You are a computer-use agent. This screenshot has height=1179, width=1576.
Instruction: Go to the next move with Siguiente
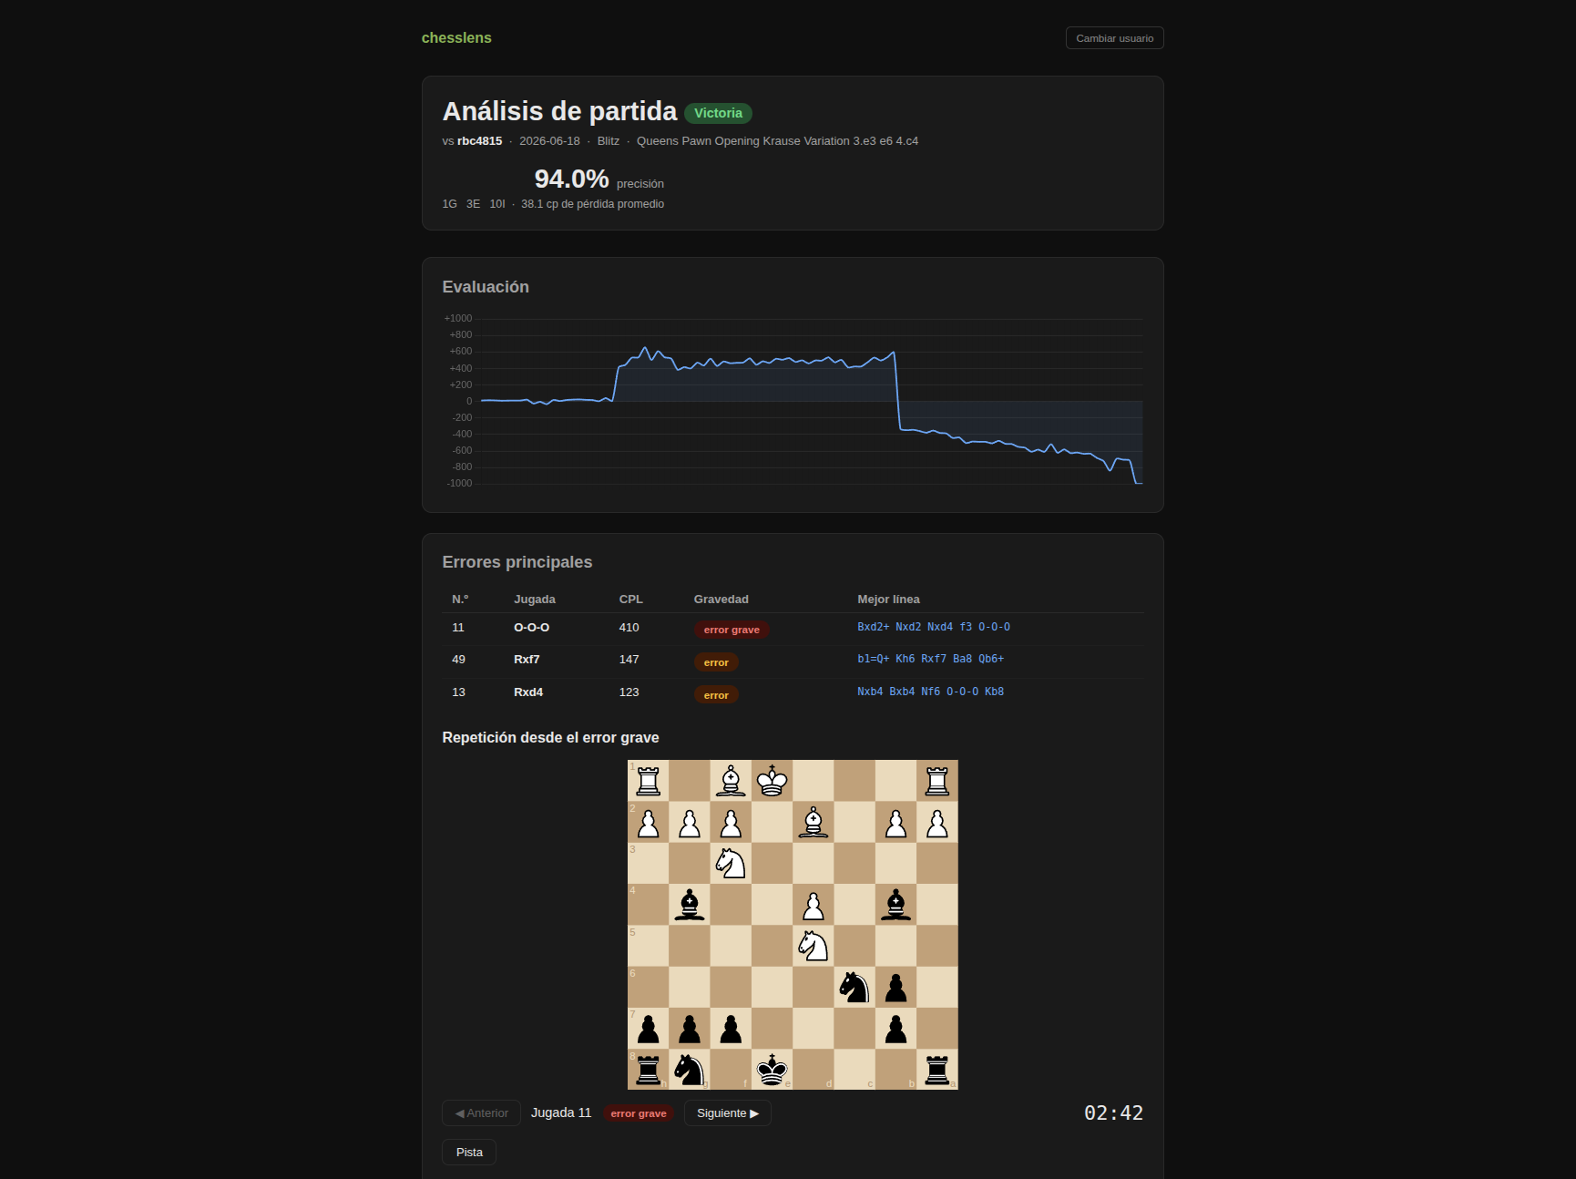coord(727,1113)
